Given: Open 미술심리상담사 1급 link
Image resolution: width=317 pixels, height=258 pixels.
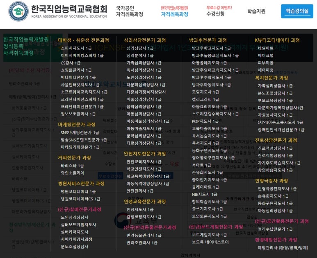Looking at the screenshot, I should (x=144, y=99).
